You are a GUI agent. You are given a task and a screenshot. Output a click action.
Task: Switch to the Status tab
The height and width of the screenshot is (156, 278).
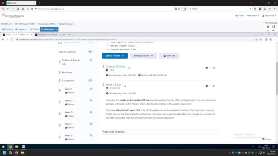(34, 29)
